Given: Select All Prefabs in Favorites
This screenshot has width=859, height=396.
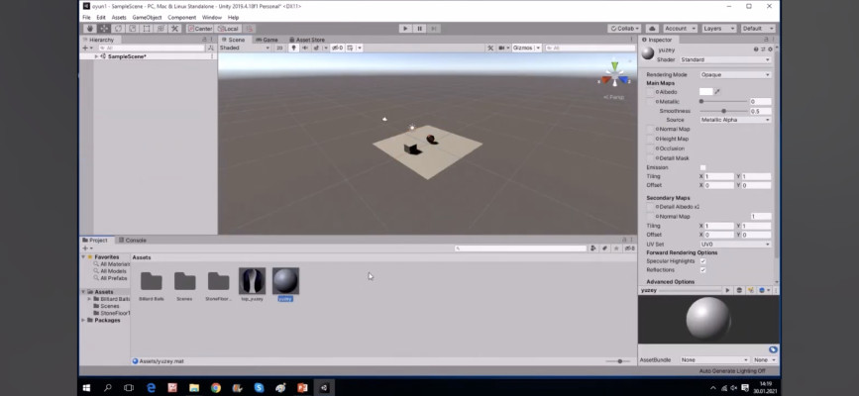Looking at the screenshot, I should point(110,278).
